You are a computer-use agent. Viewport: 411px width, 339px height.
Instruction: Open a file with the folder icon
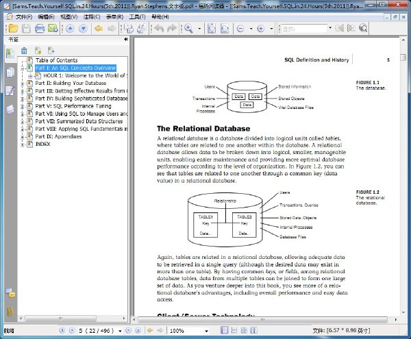(13, 28)
